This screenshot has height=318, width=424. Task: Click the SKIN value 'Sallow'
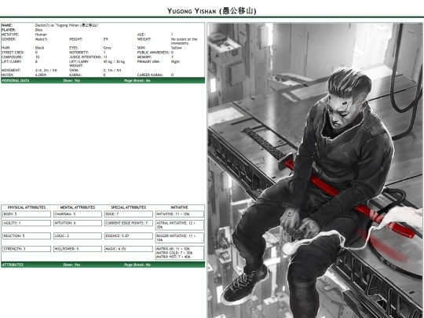(177, 48)
